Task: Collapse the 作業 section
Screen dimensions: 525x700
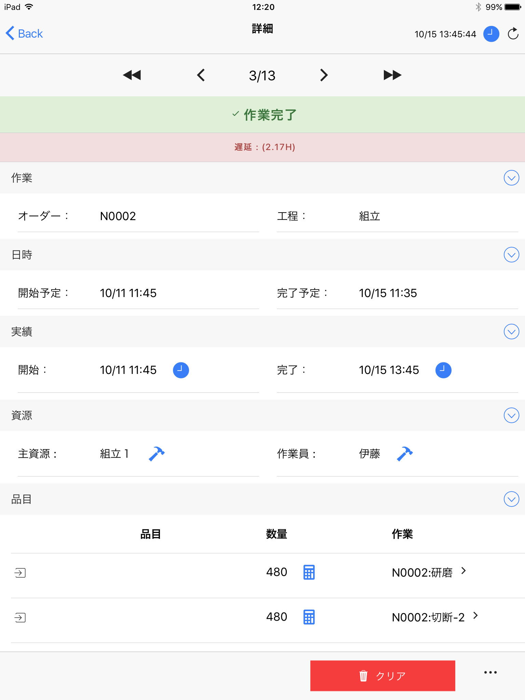Action: [x=511, y=178]
